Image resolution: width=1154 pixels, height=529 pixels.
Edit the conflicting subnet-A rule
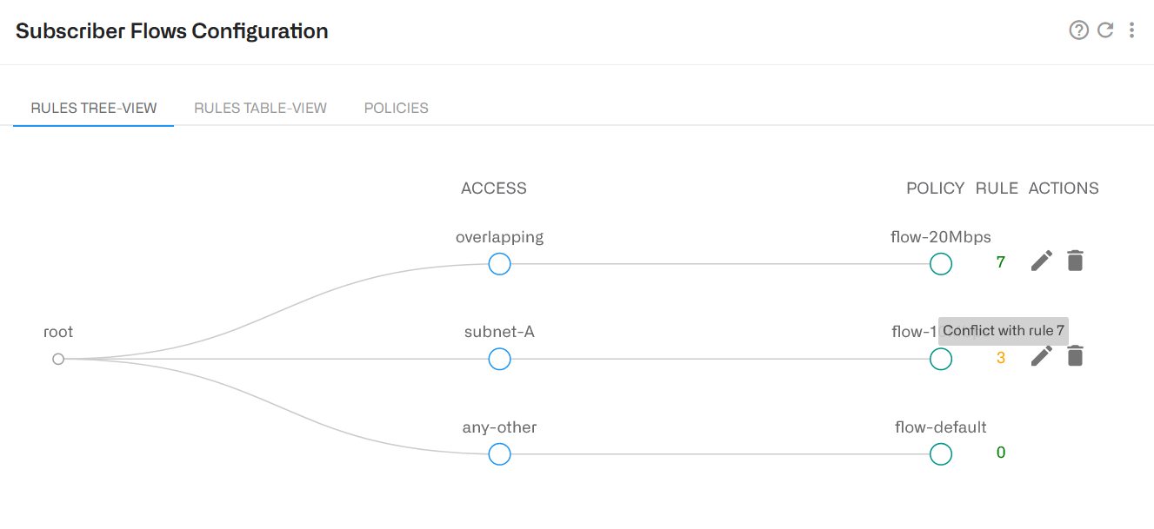tap(1041, 356)
